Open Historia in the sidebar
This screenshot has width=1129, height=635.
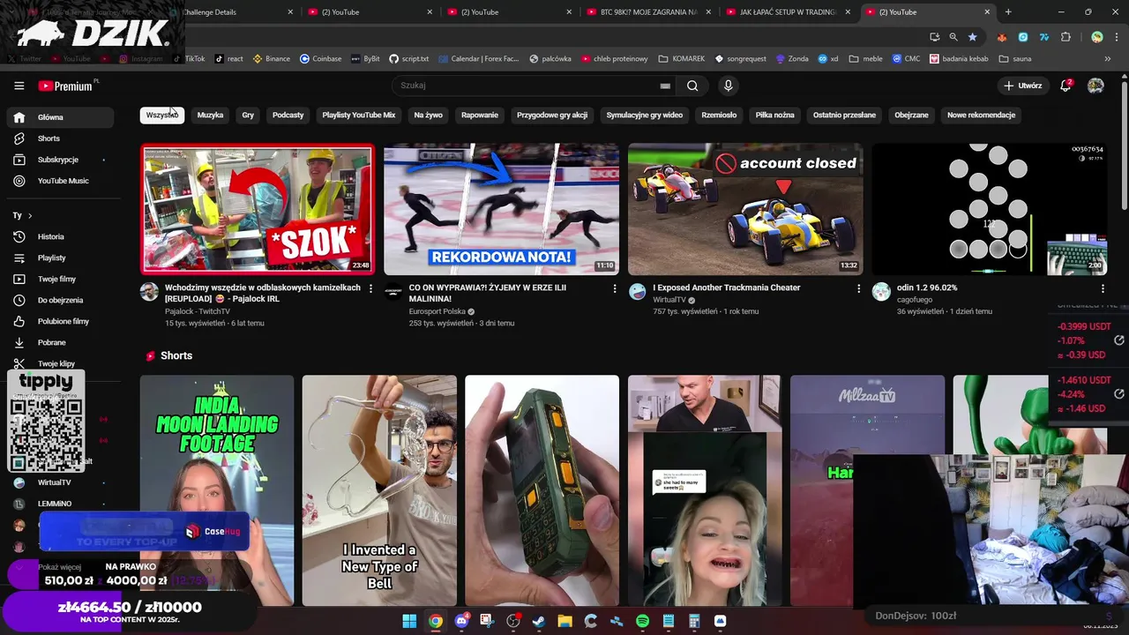60,236
